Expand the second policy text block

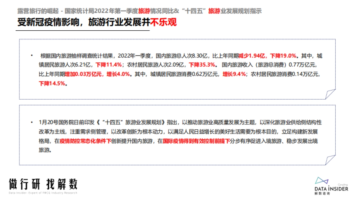click(177, 135)
